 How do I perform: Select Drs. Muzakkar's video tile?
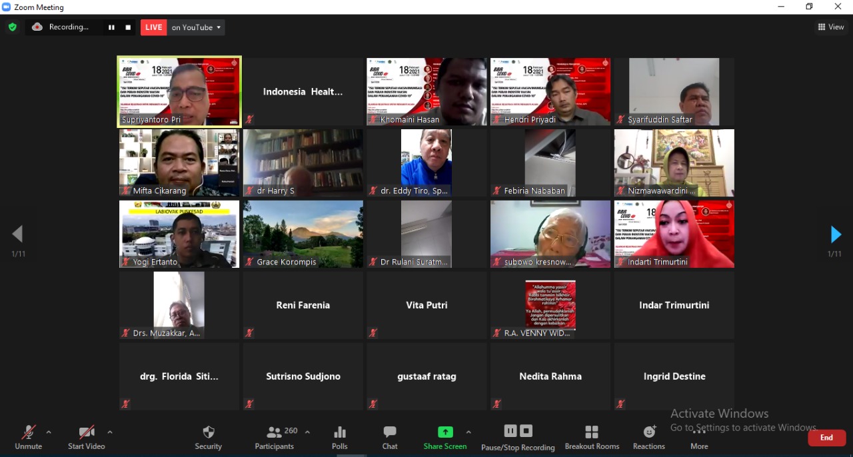(x=179, y=305)
